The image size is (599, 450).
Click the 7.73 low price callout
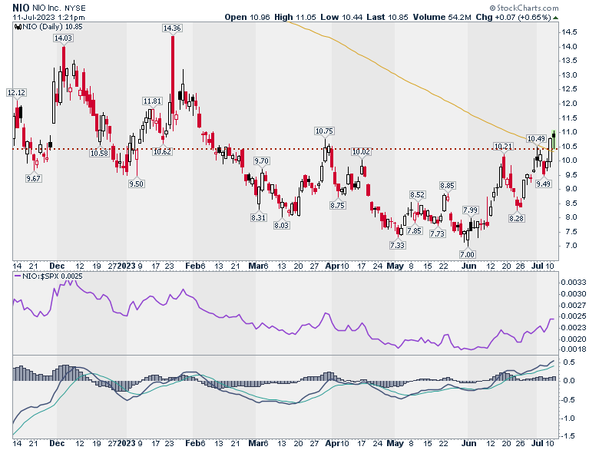pyautogui.click(x=437, y=233)
